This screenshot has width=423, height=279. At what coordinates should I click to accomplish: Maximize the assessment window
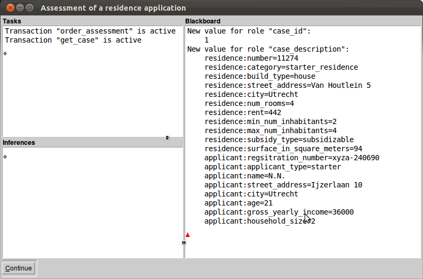click(30, 8)
